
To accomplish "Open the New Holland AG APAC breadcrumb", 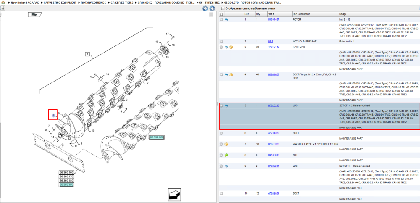I will click(x=25, y=3).
